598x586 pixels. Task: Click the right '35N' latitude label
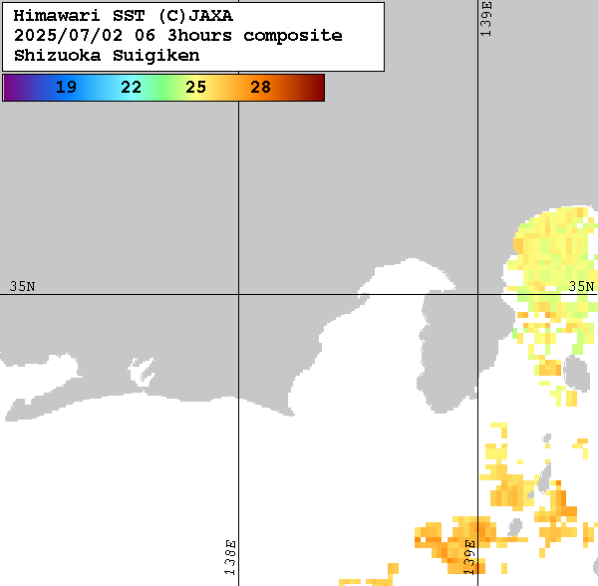tap(581, 286)
